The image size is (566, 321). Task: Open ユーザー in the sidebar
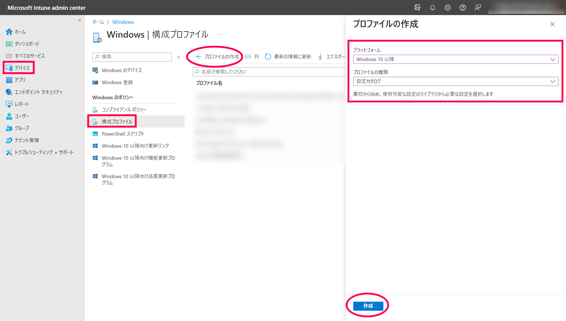[x=17, y=116]
